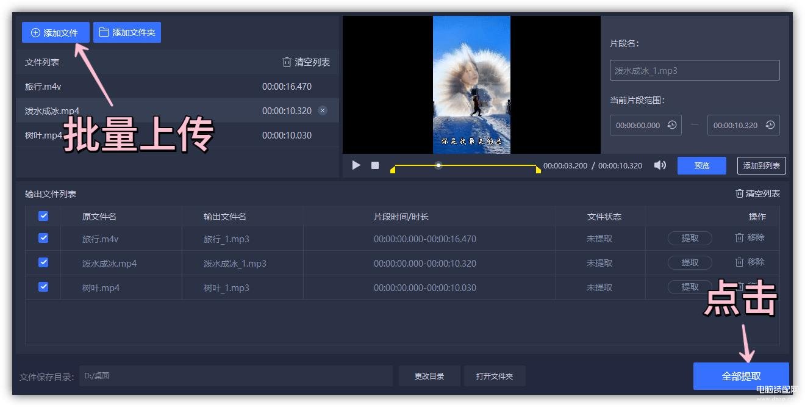This screenshot has width=805, height=407.
Task: Uncheck the 树叶.mp4 row checkbox
Action: [x=43, y=286]
